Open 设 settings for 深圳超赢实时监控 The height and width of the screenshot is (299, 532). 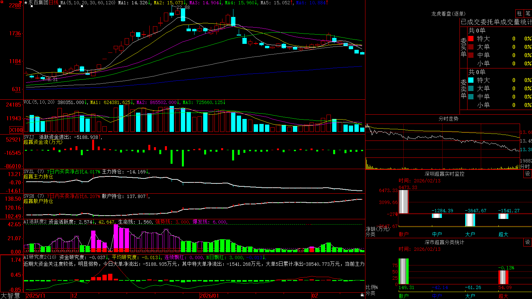(x=528, y=174)
